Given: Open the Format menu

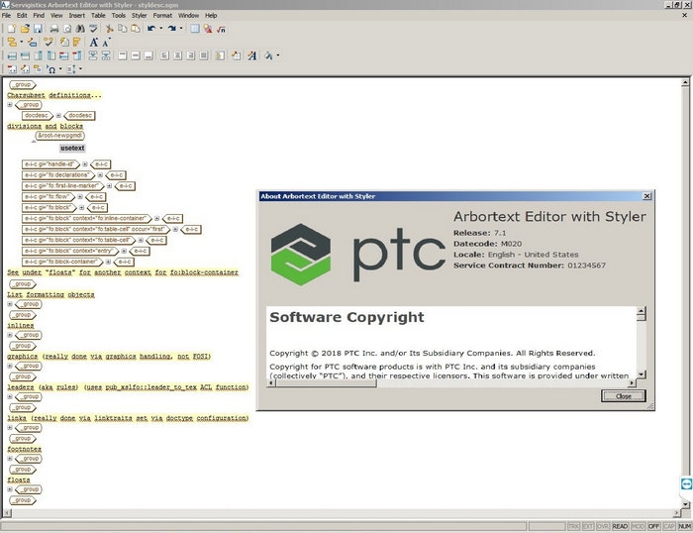Looking at the screenshot, I should [162, 16].
